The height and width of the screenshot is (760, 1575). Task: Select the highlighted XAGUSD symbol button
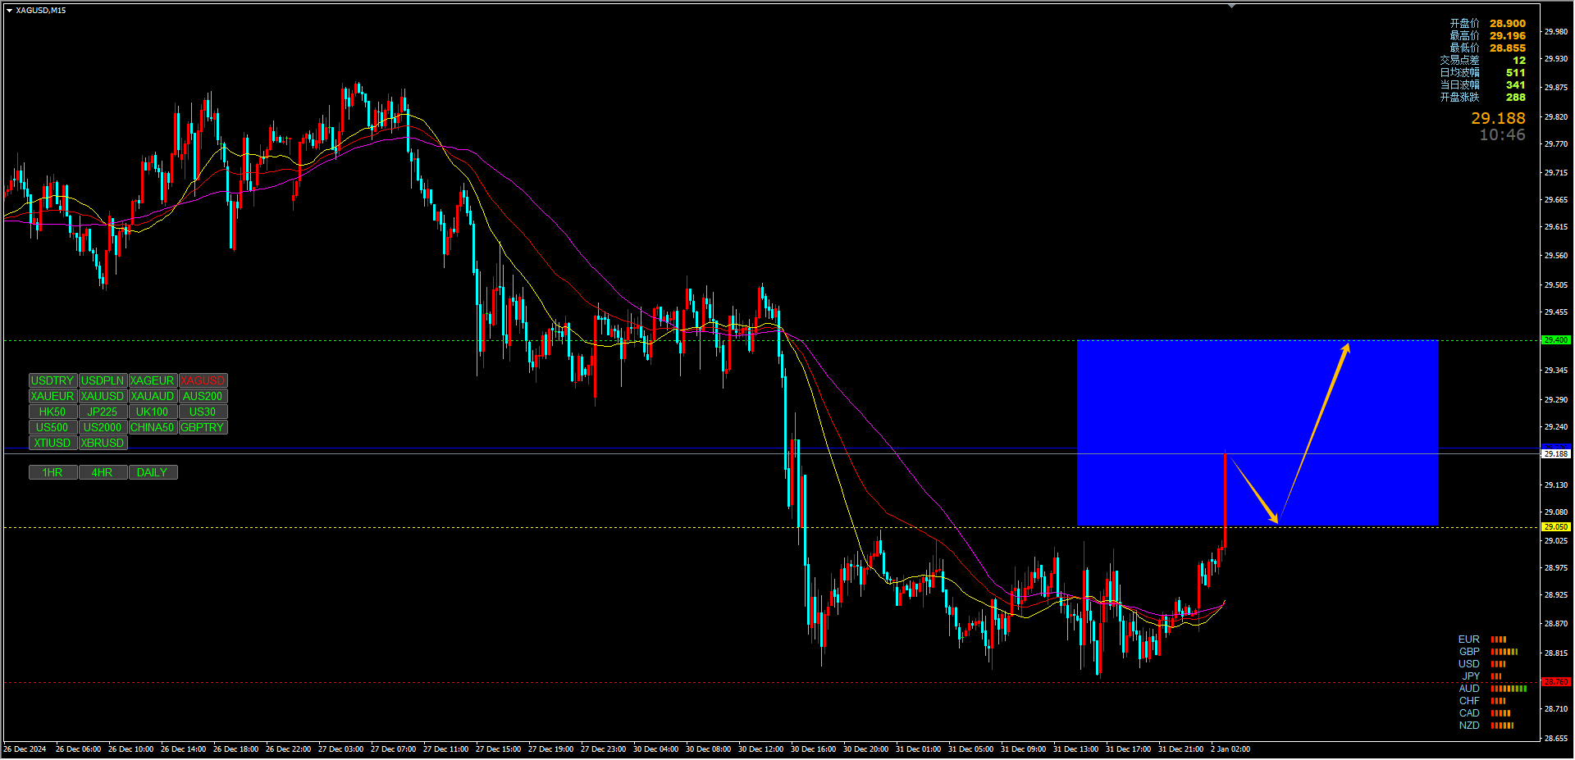coord(203,380)
